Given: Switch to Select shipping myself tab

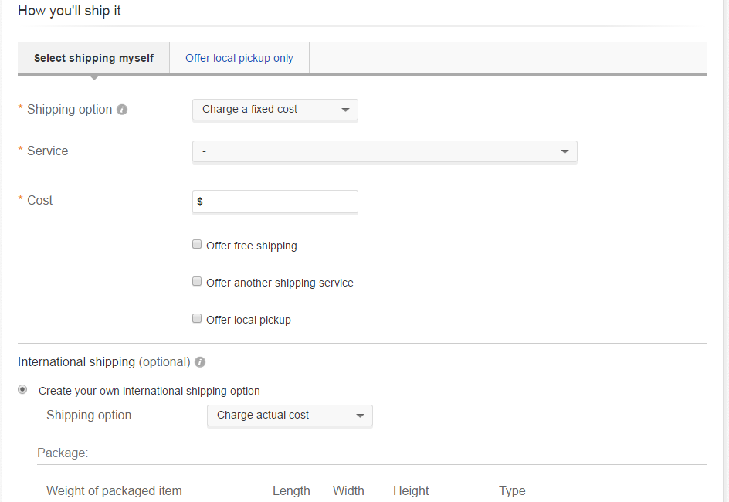Looking at the screenshot, I should (93, 58).
